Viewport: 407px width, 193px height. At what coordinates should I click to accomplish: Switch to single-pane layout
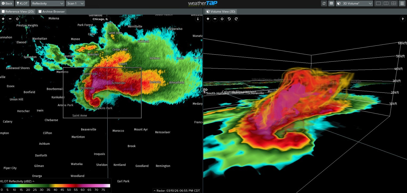tap(378, 3)
